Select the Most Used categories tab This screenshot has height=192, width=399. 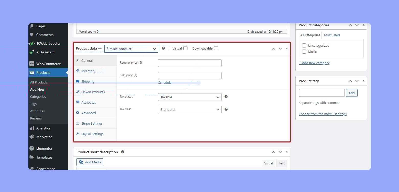coord(332,35)
